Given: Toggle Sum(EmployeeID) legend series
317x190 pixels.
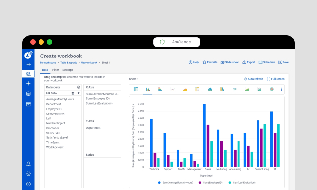Looking at the screenshot, I should pos(211,183).
